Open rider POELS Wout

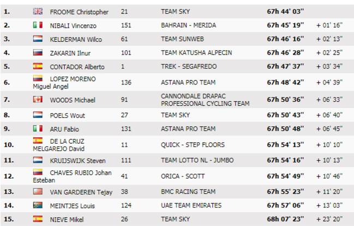pyautogui.click(x=67, y=115)
